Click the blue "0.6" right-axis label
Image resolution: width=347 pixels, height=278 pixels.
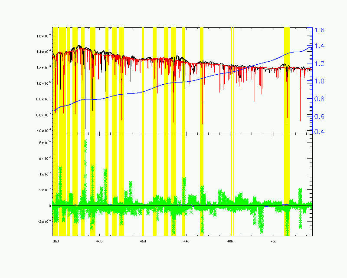(319, 116)
